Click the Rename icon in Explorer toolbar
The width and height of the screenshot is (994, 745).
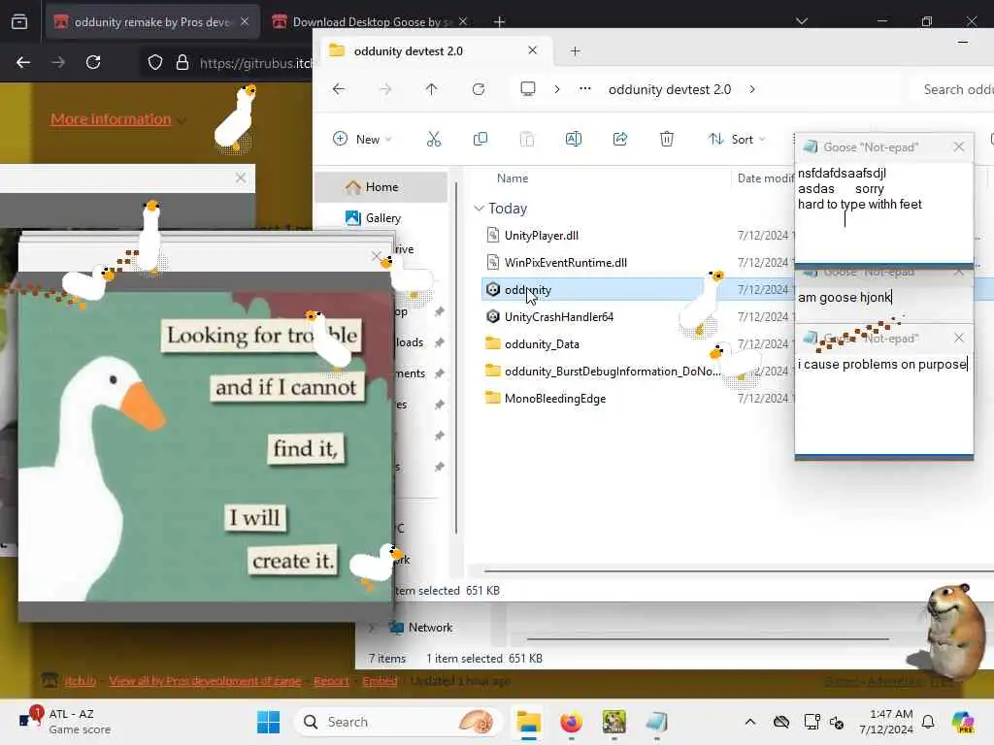pyautogui.click(x=573, y=139)
